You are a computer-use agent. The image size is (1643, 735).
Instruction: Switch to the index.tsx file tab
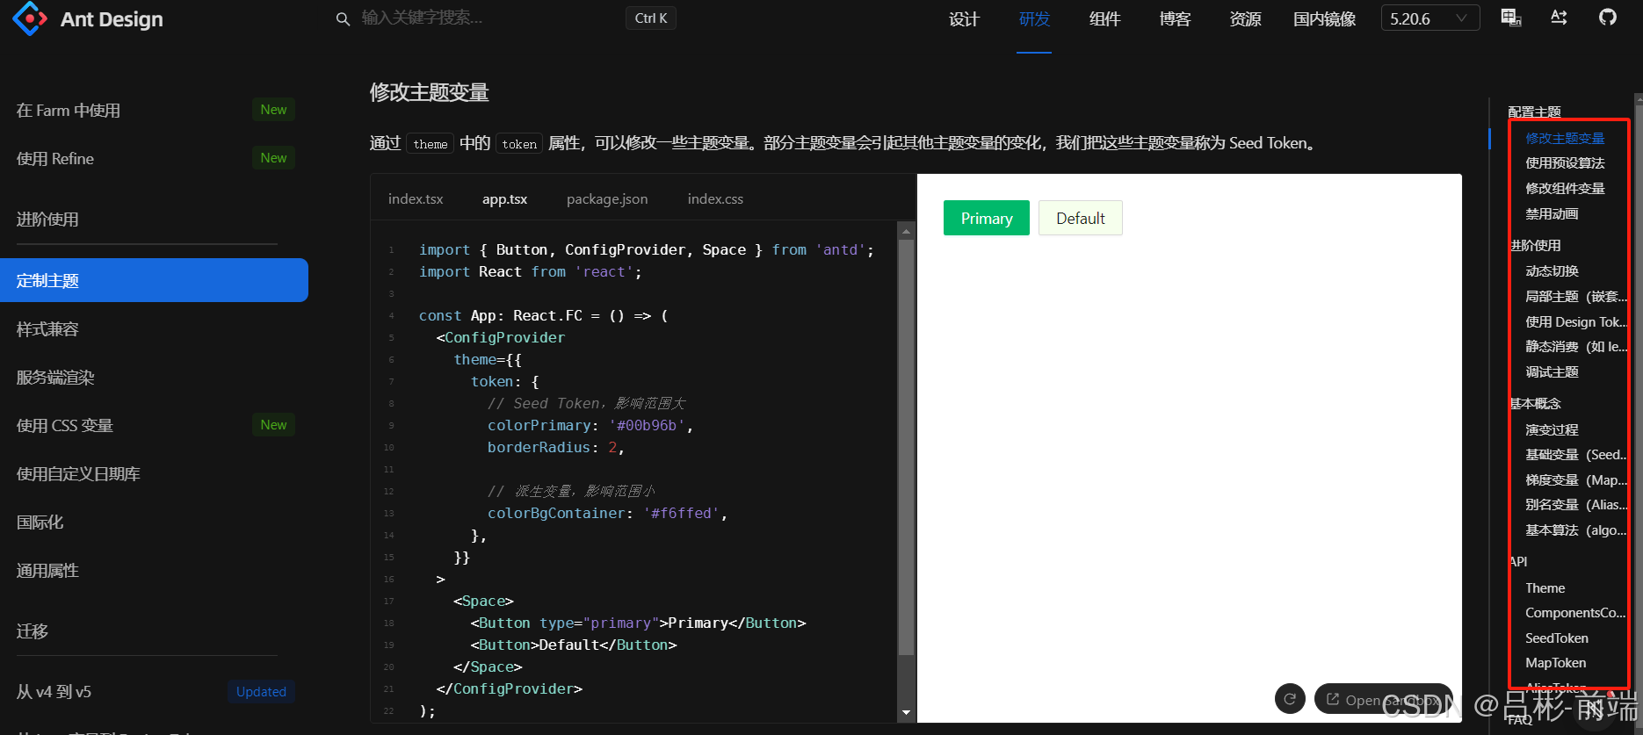click(416, 199)
